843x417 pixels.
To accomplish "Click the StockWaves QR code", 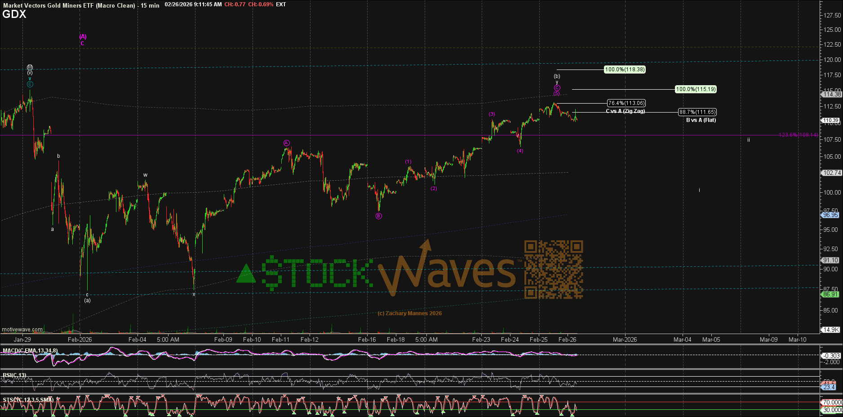I will [554, 269].
